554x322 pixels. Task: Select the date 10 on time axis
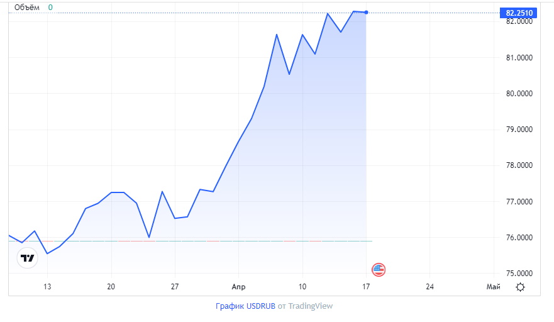click(x=302, y=287)
